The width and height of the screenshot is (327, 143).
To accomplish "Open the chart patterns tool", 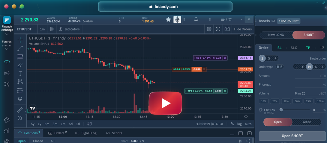I will 20,82.
